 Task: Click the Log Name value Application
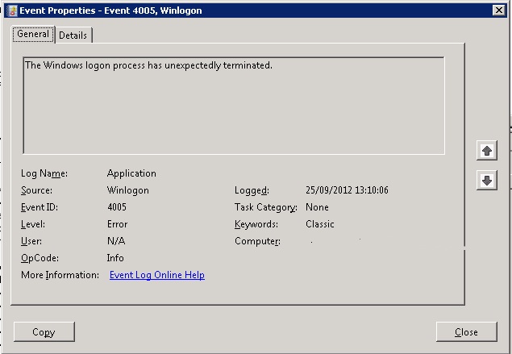coord(131,173)
